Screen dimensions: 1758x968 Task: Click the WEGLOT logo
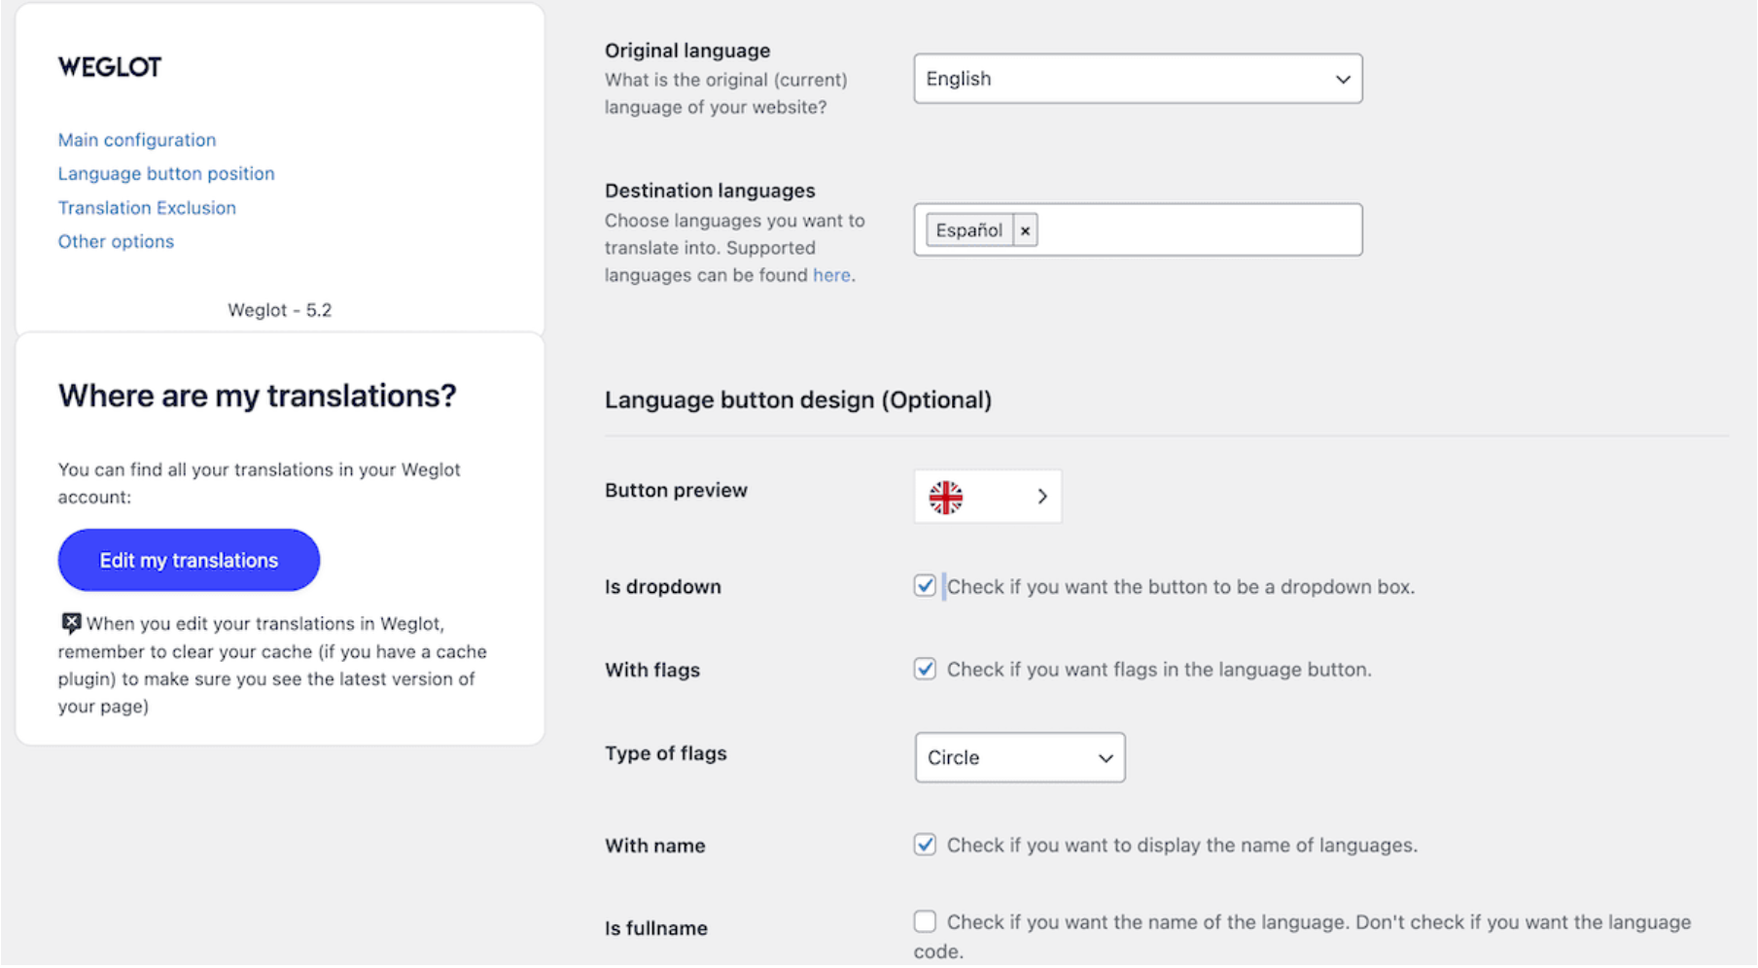tap(109, 66)
